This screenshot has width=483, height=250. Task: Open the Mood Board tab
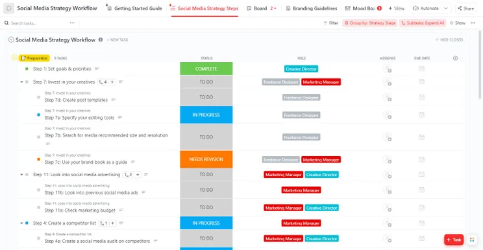point(360,8)
